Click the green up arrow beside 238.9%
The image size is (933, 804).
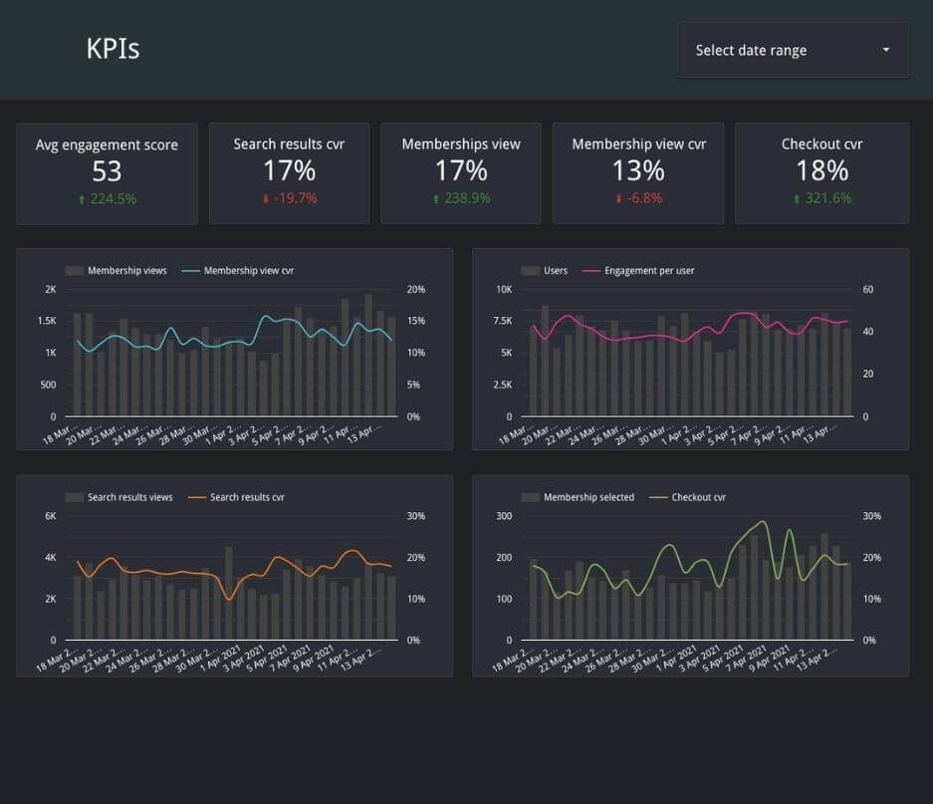point(436,199)
